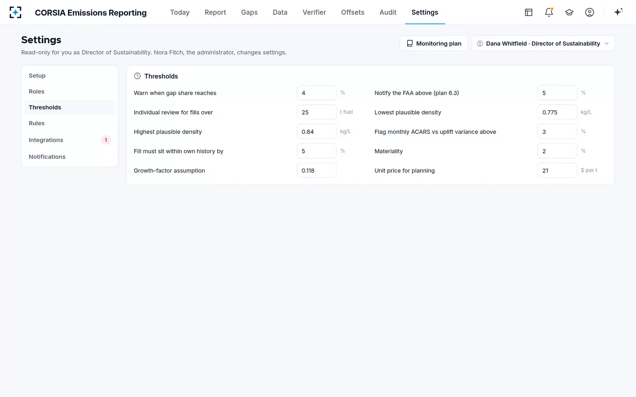Click the Materiality percentage field

click(557, 151)
